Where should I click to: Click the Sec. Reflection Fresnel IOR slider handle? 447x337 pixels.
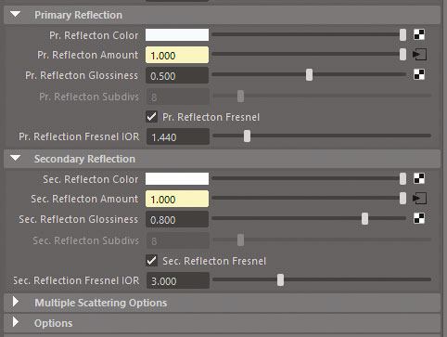click(x=280, y=279)
